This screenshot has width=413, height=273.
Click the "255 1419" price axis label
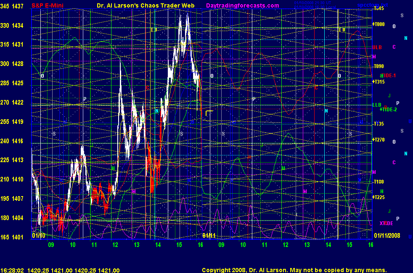12,122
